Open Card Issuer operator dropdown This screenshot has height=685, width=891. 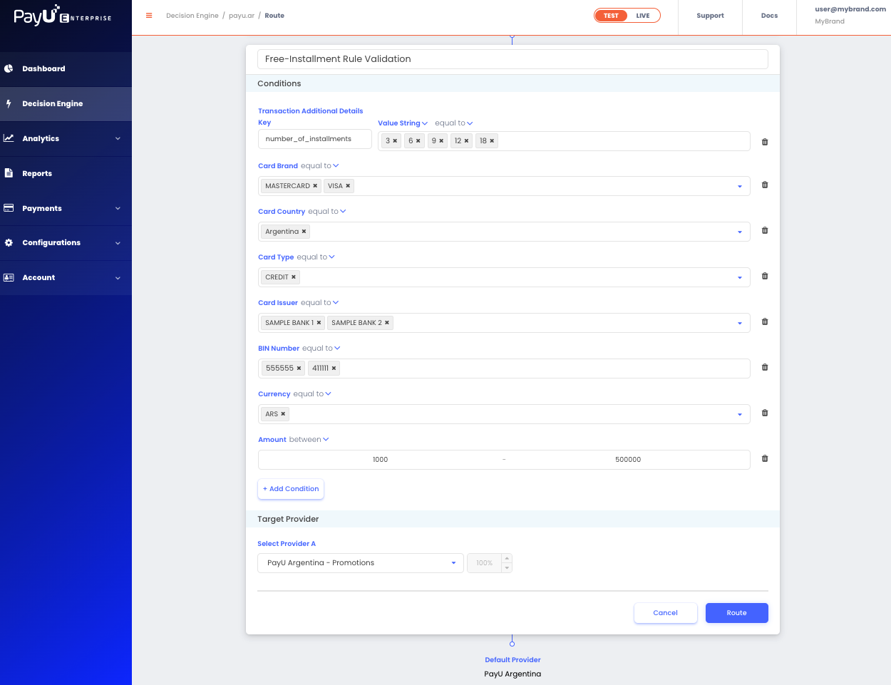(319, 303)
